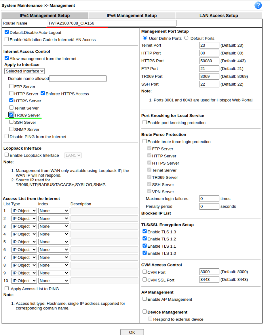Open the None index dropdown in row 3
Image resolution: width=270 pixels, height=335 pixels.
pyautogui.click(x=54, y=227)
